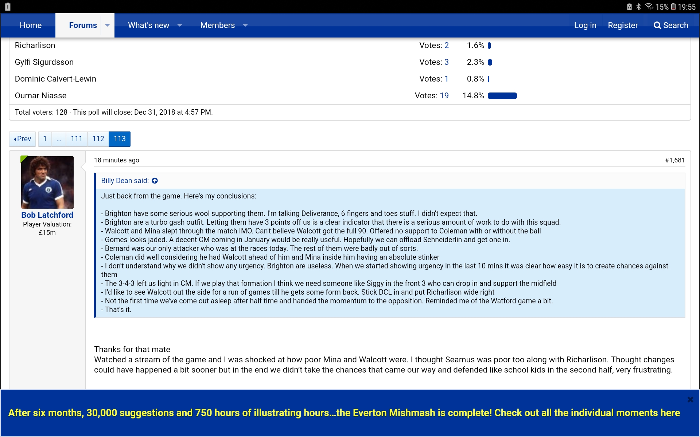Screen dimensions: 700x437
Task: Jump to Billy Dean's quoted post arrow
Action: [155, 181]
